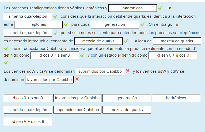Click the green checkmark beside the filled 'generación' blank
The width and height of the screenshot is (205, 132).
point(142,25)
